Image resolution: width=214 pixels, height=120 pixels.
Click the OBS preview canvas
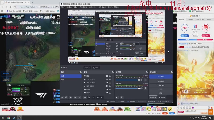point(116,36)
